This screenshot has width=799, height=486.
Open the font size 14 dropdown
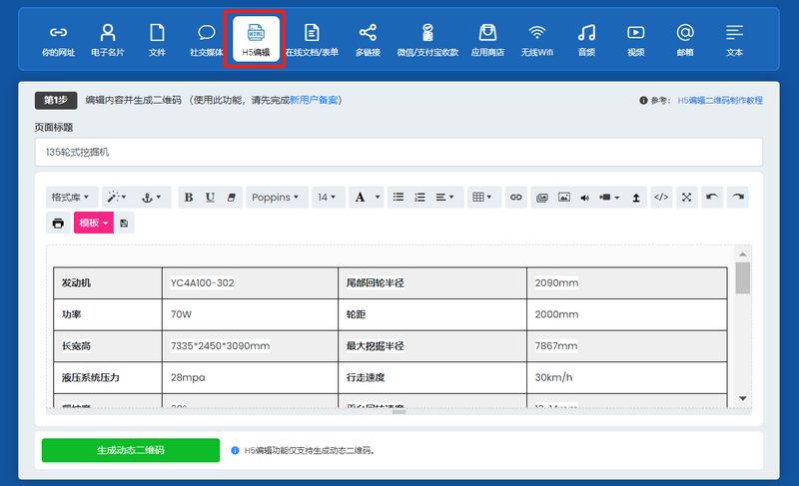click(328, 198)
